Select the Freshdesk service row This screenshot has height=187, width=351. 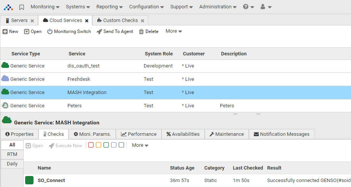tap(79, 79)
